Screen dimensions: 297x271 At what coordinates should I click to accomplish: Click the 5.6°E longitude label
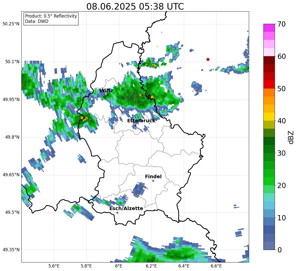(x=54, y=266)
